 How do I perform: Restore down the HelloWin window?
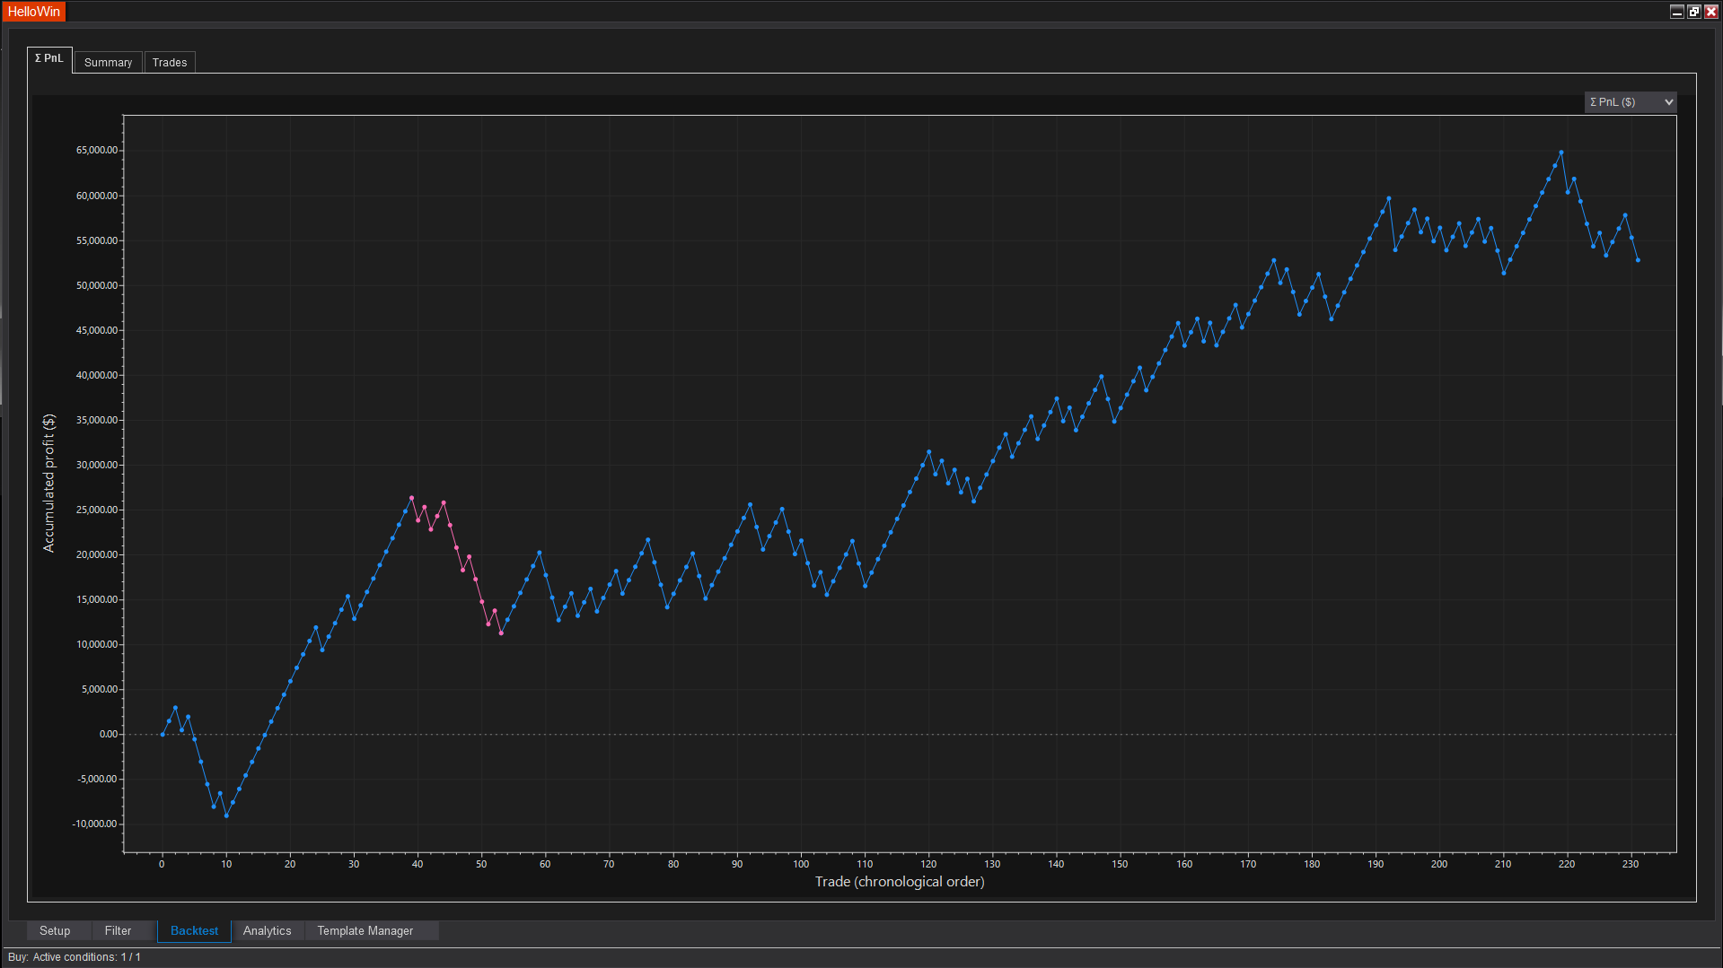pyautogui.click(x=1693, y=12)
